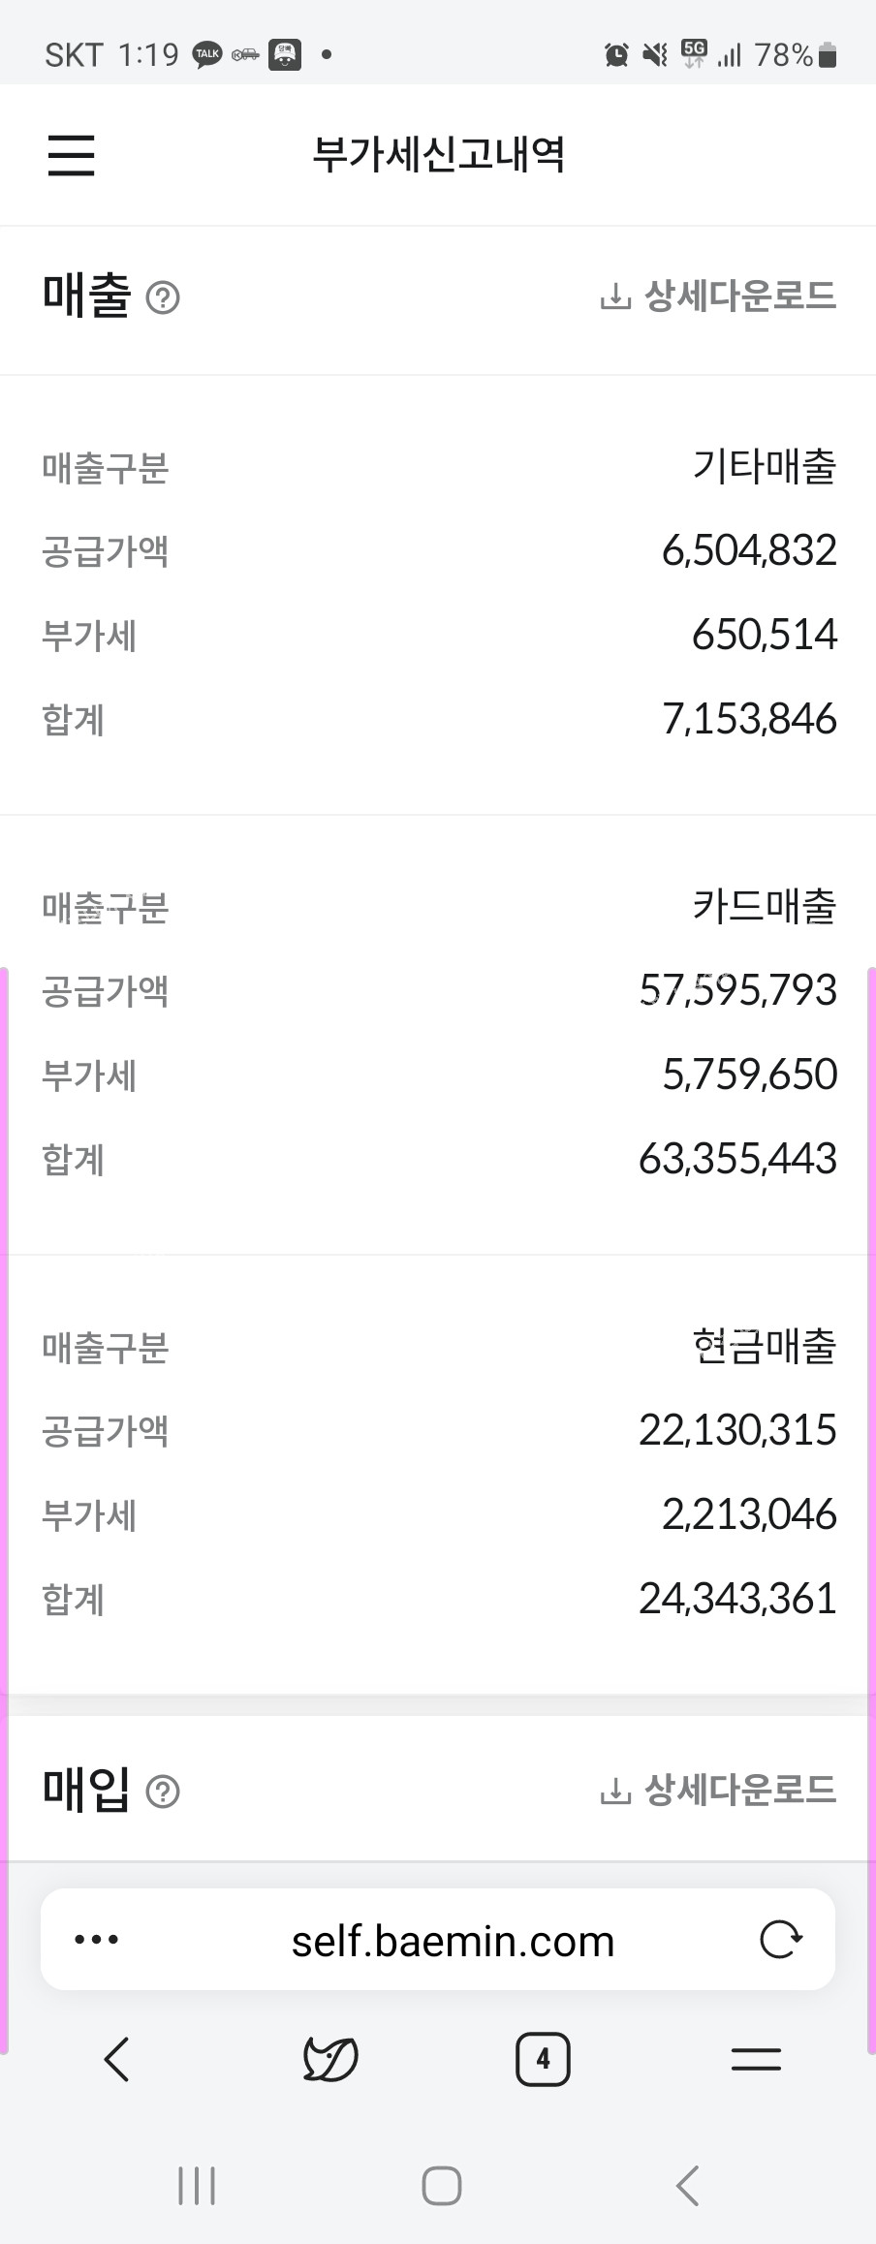This screenshot has height=2244, width=876.
Task: Open the hamburger menu at top left
Action: pos(72,155)
